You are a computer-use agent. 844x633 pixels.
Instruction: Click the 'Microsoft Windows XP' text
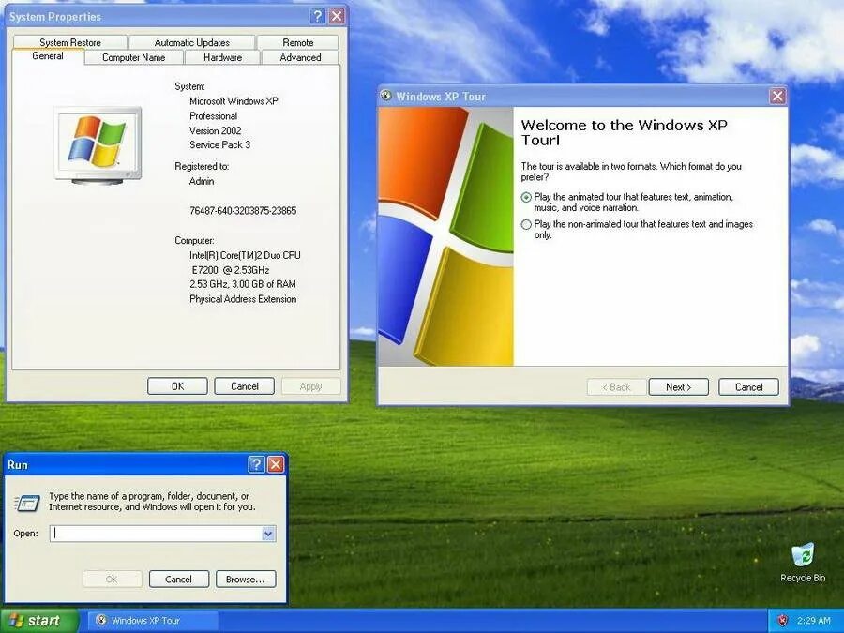pyautogui.click(x=234, y=101)
